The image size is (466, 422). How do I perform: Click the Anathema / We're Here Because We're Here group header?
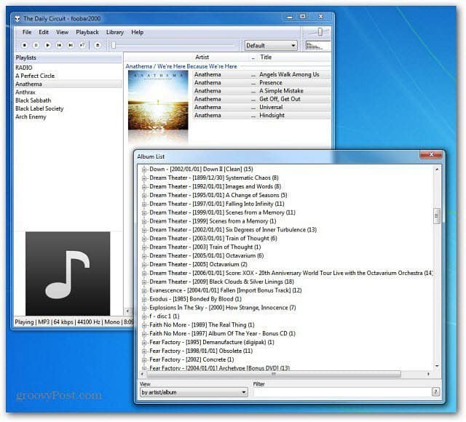coord(181,66)
